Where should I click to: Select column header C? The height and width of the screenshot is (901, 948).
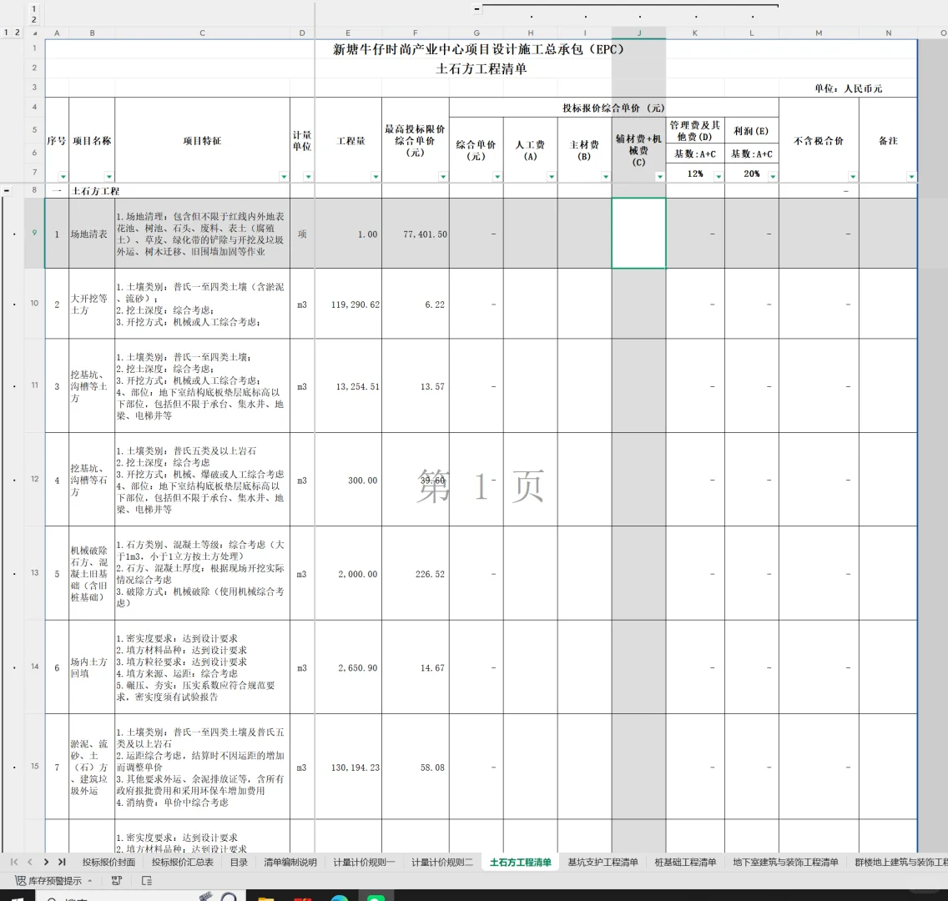tap(202, 33)
